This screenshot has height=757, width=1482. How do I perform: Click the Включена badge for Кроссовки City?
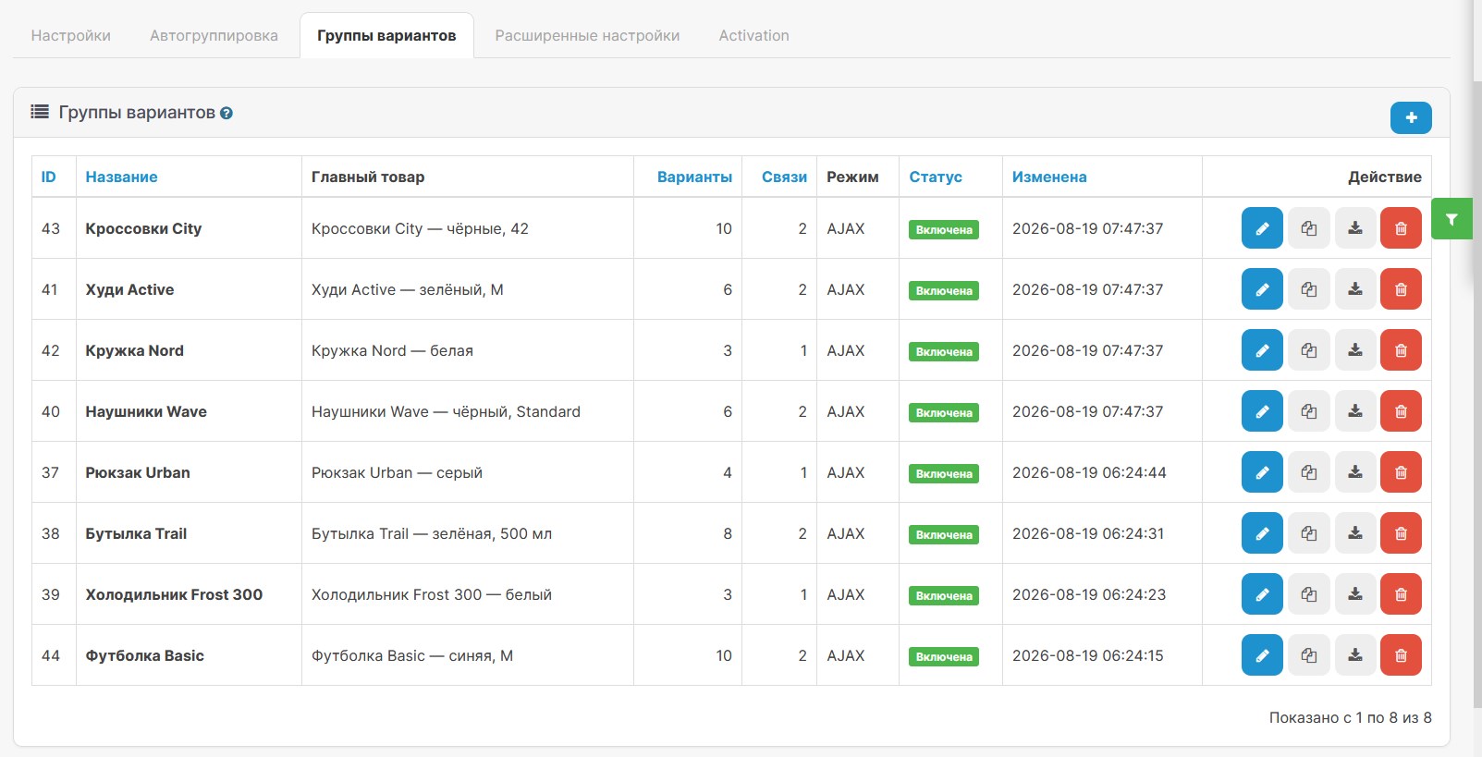[x=944, y=229]
